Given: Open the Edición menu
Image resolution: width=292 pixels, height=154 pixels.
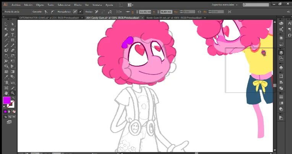Looking at the screenshot, I should [28, 5].
